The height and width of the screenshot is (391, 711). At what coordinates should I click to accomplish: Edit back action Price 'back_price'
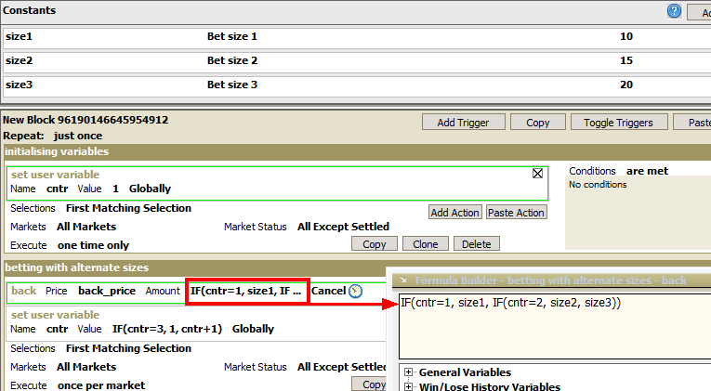click(107, 291)
